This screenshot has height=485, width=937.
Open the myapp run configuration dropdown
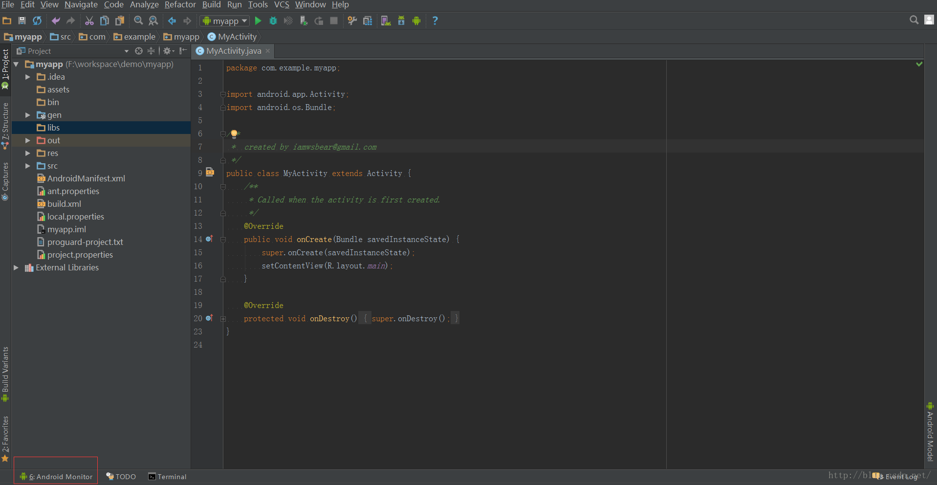point(225,21)
